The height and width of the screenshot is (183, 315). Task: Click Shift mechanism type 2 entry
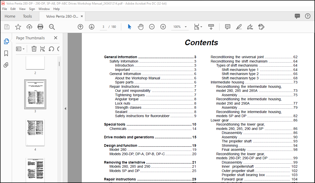click(260, 74)
